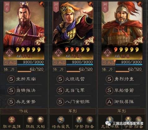
Task: Click the 守势 icon under 陆逊
Action: coord(79,120)
